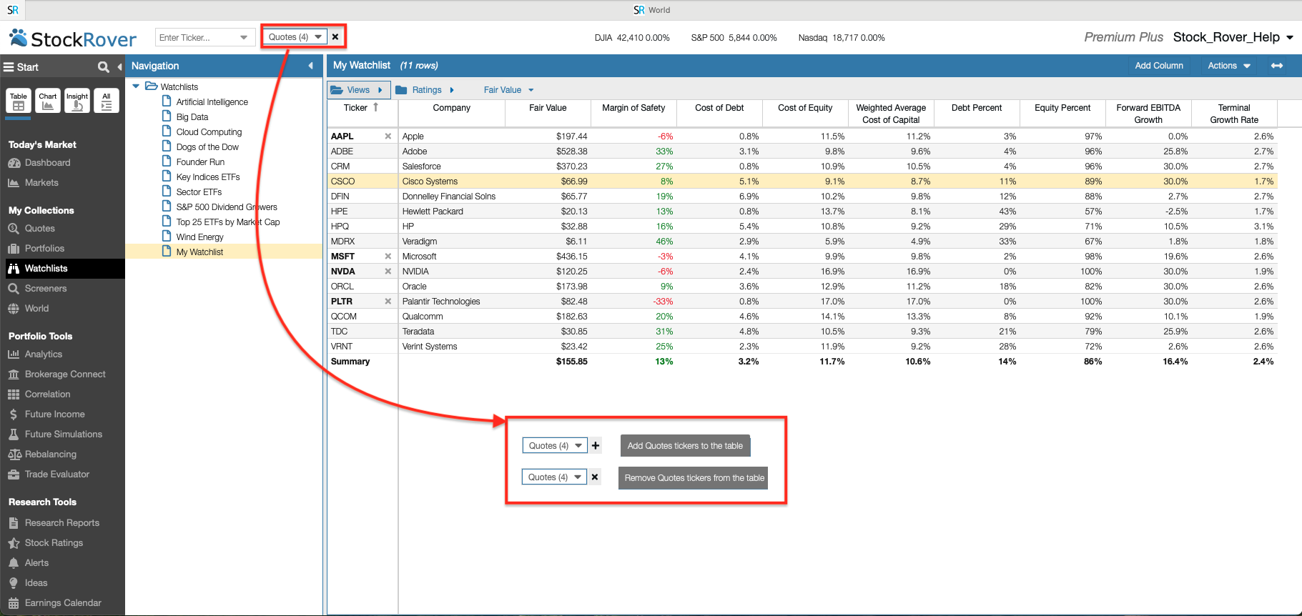Open Earnings Calendar in the sidebar
This screenshot has width=1302, height=616.
62,603
